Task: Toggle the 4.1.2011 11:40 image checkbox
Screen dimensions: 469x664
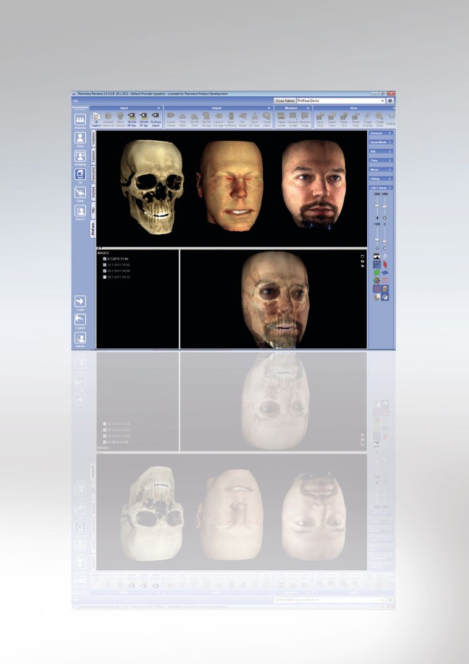Action: (105, 259)
